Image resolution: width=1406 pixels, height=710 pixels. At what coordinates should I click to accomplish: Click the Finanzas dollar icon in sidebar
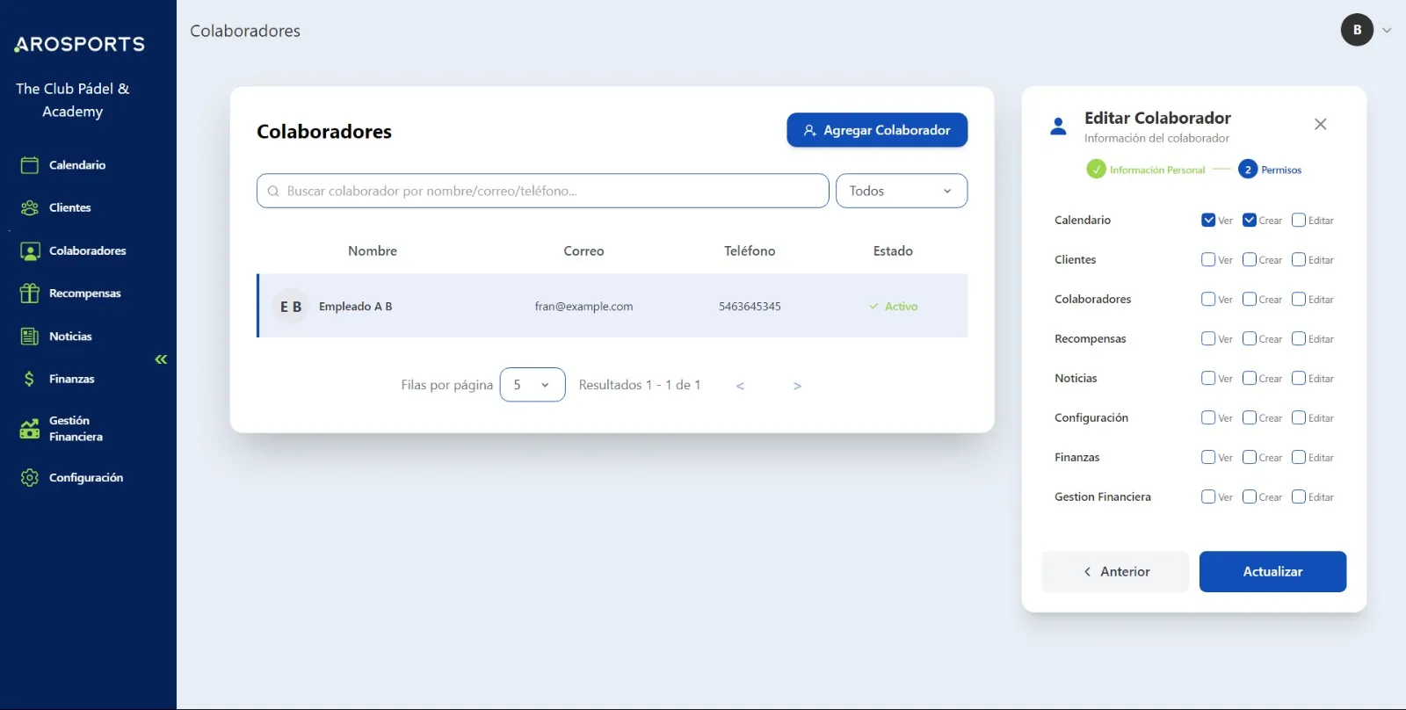point(30,379)
